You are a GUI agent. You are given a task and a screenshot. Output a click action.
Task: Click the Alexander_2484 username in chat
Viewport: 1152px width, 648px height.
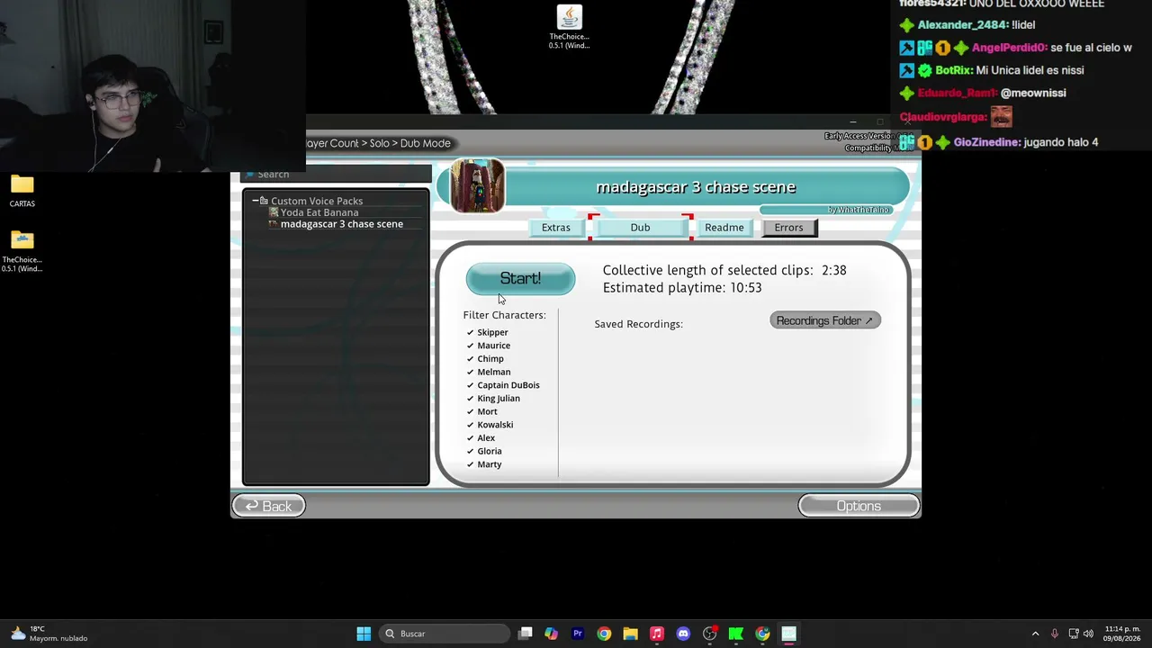tap(962, 25)
